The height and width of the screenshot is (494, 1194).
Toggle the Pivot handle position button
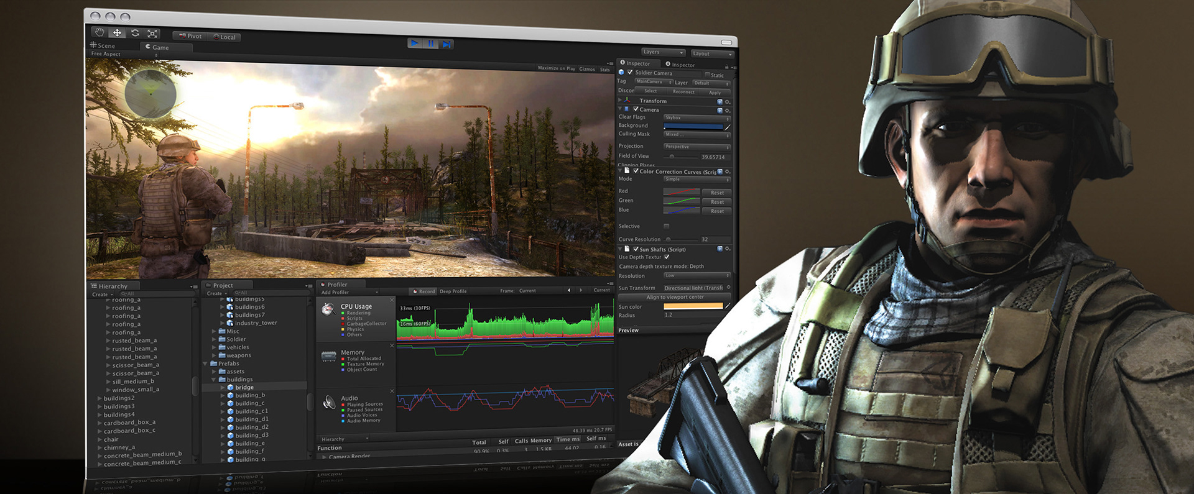pos(190,36)
